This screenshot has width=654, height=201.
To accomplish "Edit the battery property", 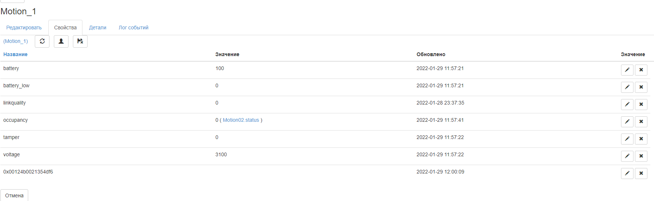I will (x=627, y=70).
